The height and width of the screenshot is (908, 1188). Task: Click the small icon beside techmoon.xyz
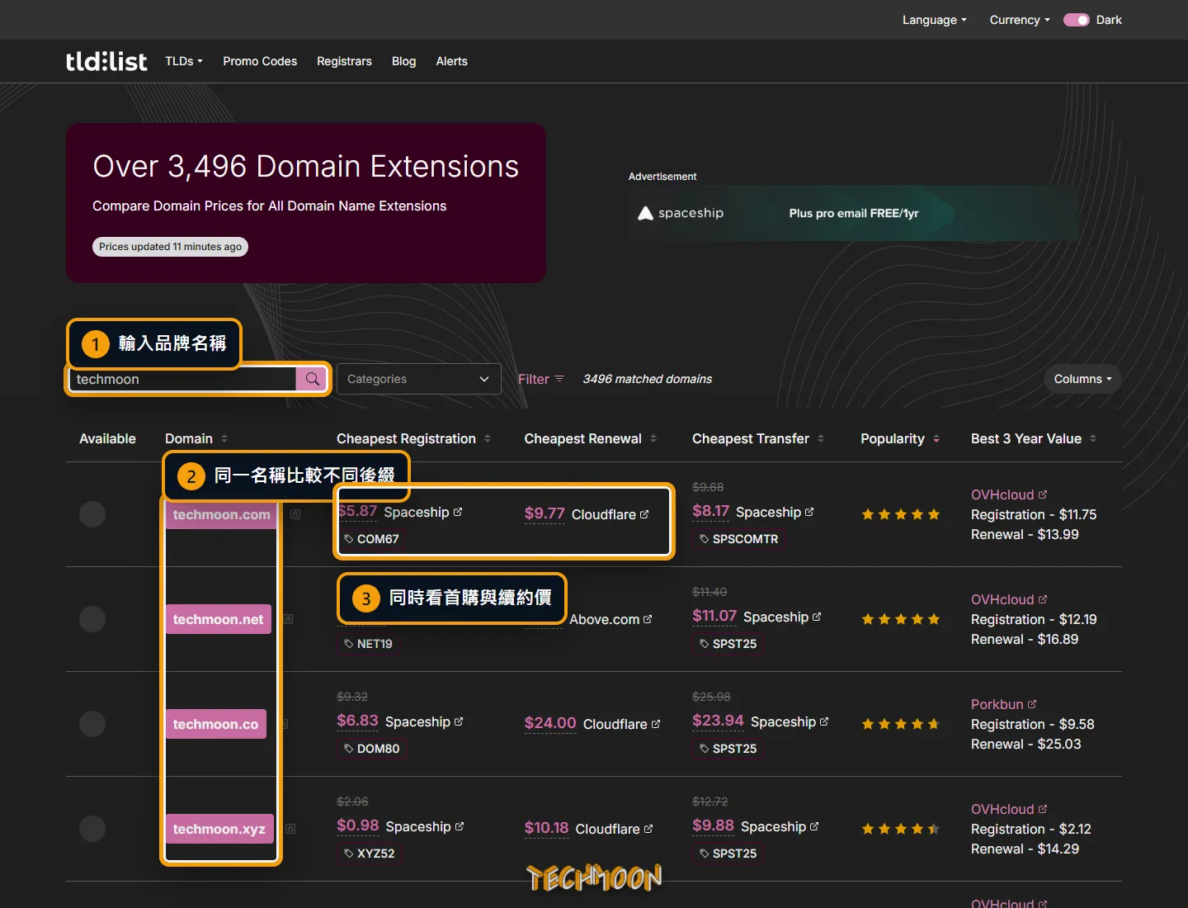pos(290,829)
